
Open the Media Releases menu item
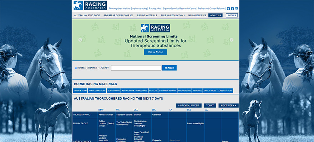197,16
